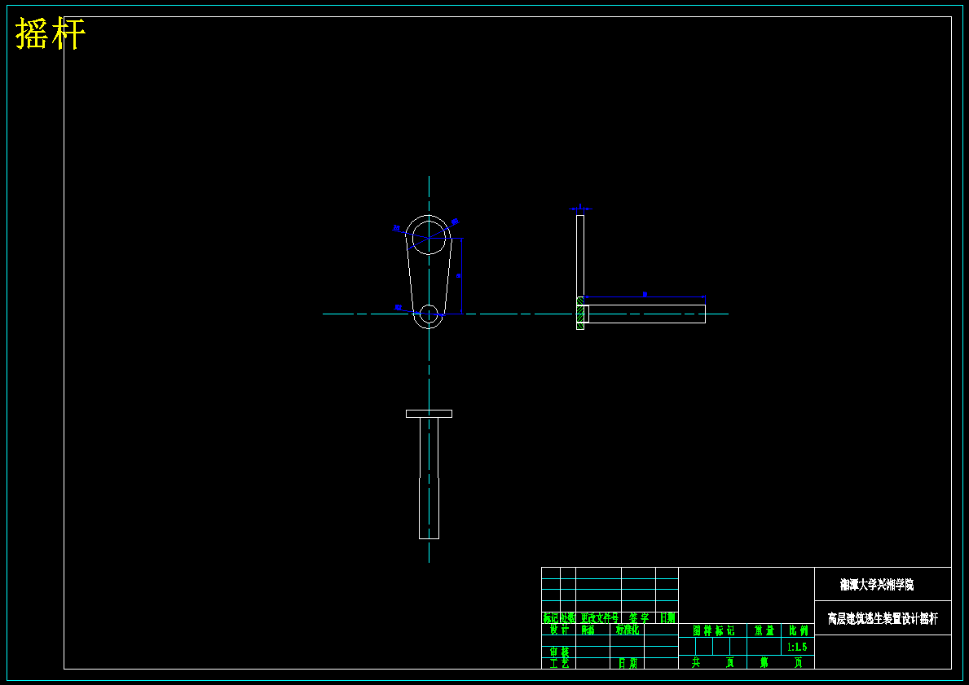The image size is (969, 685).
Task: Click the 审核 row label
Action: pyautogui.click(x=559, y=652)
